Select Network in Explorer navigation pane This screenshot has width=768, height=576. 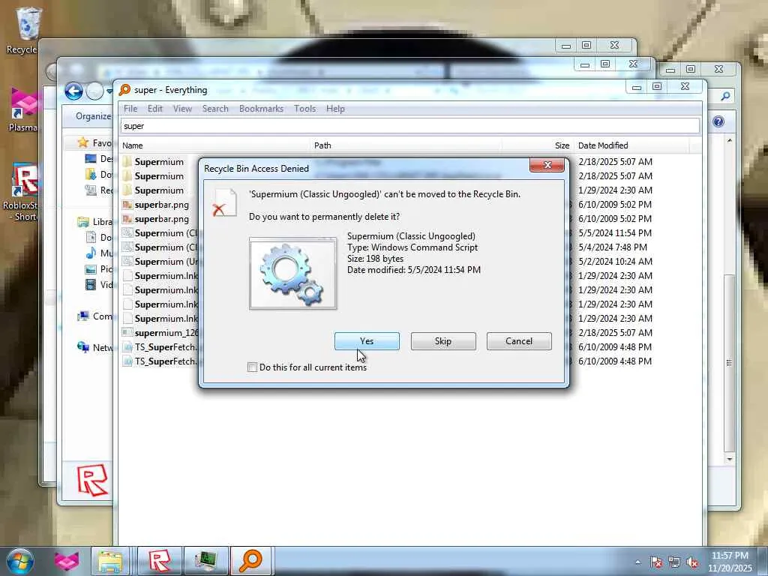95,348
